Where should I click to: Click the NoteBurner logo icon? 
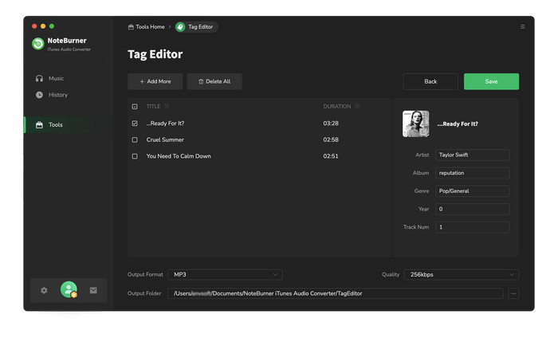pos(38,44)
